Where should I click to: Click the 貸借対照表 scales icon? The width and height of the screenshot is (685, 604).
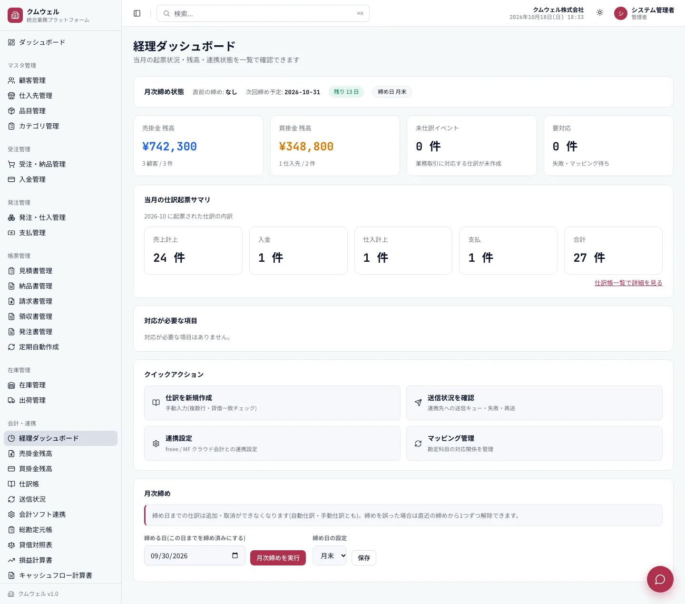click(11, 545)
